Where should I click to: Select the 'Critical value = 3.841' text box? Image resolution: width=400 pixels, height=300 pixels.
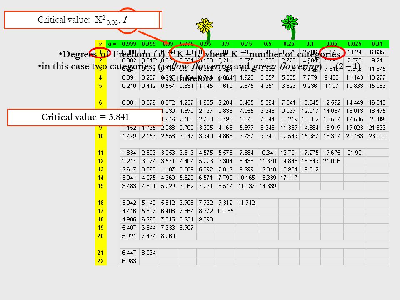click(x=85, y=117)
